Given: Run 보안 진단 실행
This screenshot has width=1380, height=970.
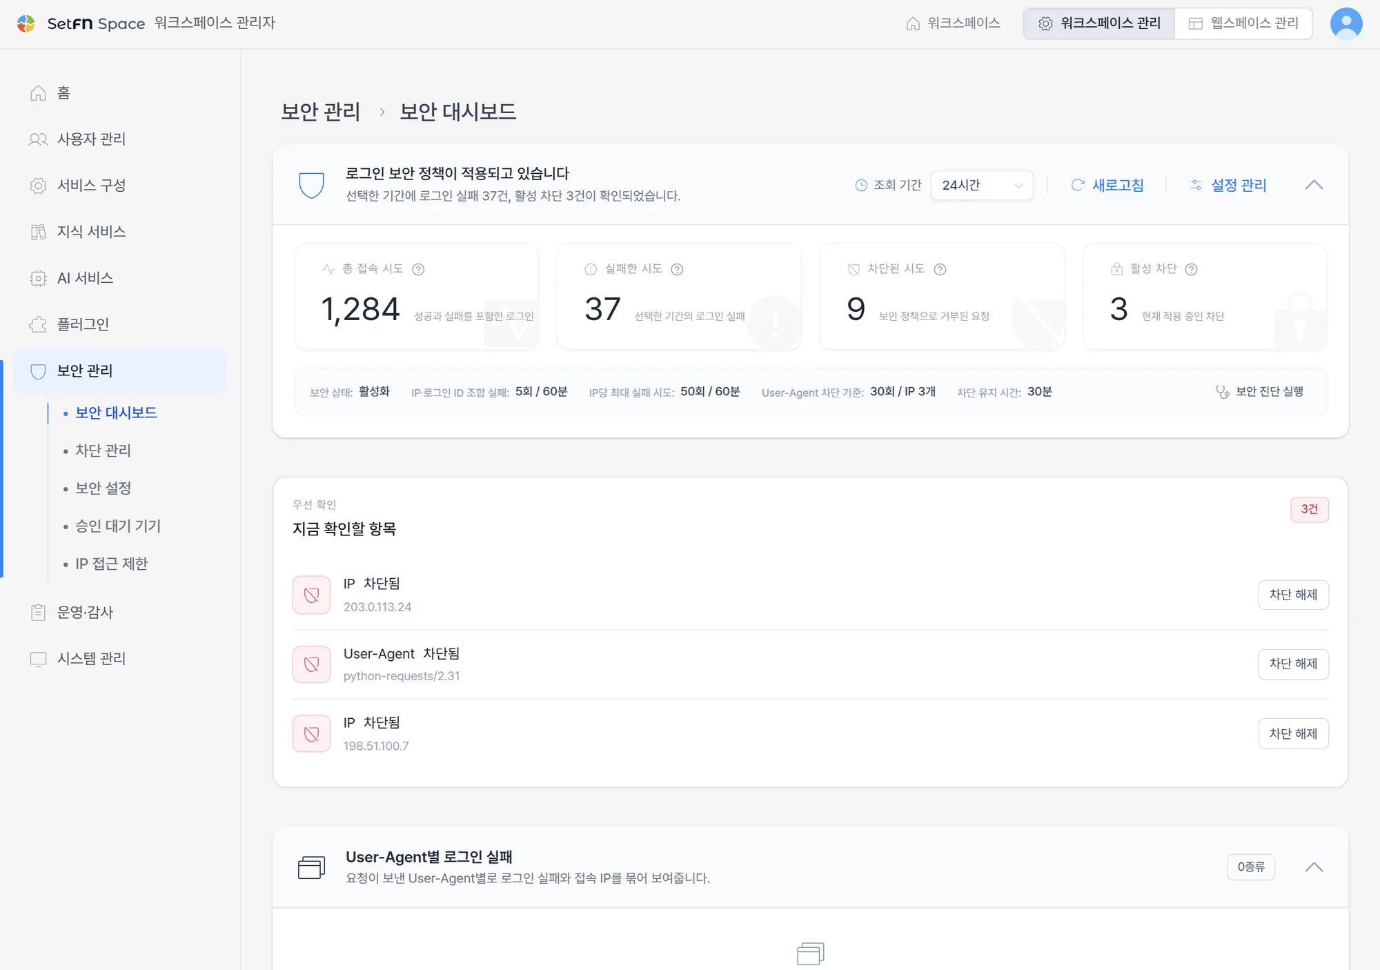Looking at the screenshot, I should click(1260, 392).
